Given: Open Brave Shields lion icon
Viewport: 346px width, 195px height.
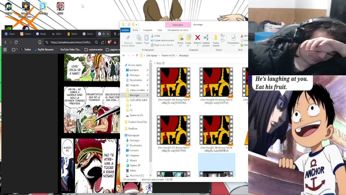Looking at the screenshot, I should [109, 42].
